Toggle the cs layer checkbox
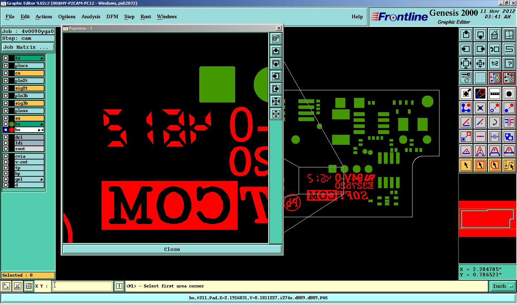 [x=6, y=73]
